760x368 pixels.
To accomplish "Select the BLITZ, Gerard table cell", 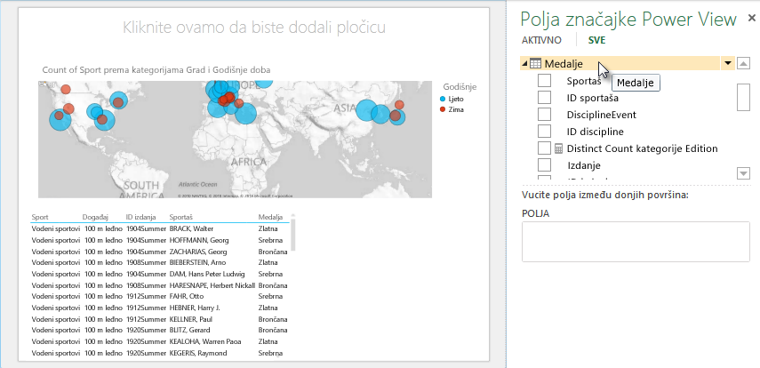I will pyautogui.click(x=190, y=330).
